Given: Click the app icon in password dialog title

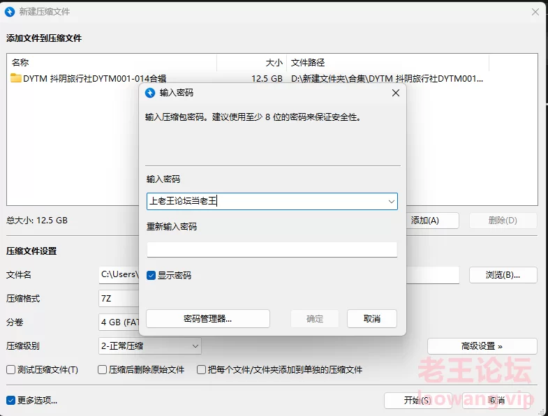Looking at the screenshot, I should pos(150,93).
